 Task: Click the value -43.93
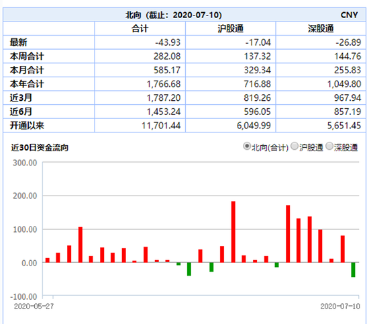(168, 42)
